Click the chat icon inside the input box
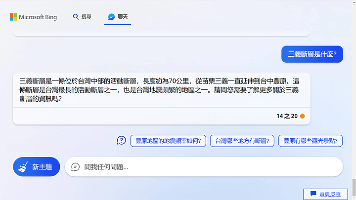The image size is (356, 200). (x=75, y=167)
